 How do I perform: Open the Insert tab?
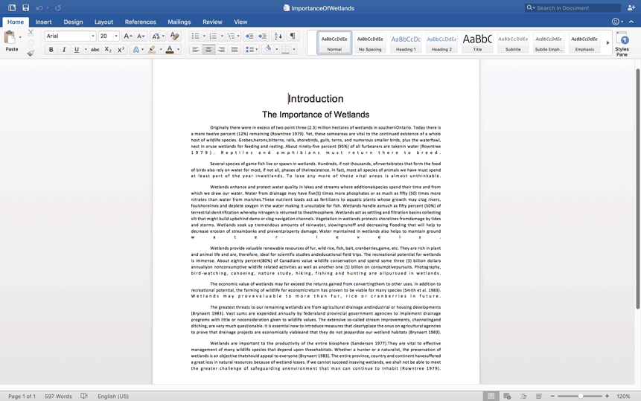tap(43, 22)
